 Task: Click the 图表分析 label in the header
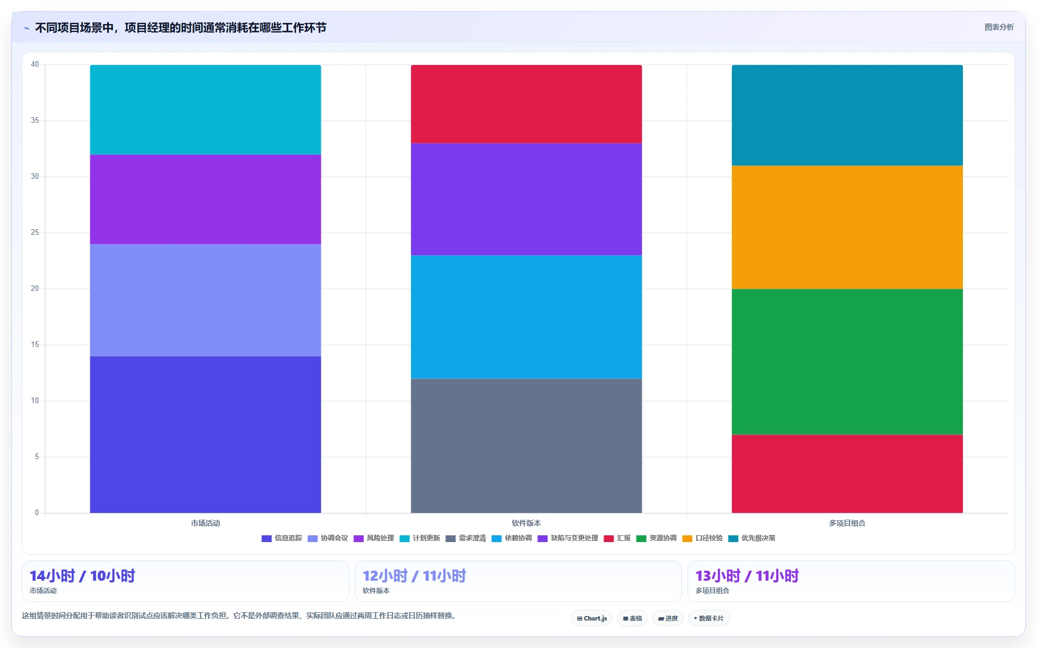click(999, 27)
